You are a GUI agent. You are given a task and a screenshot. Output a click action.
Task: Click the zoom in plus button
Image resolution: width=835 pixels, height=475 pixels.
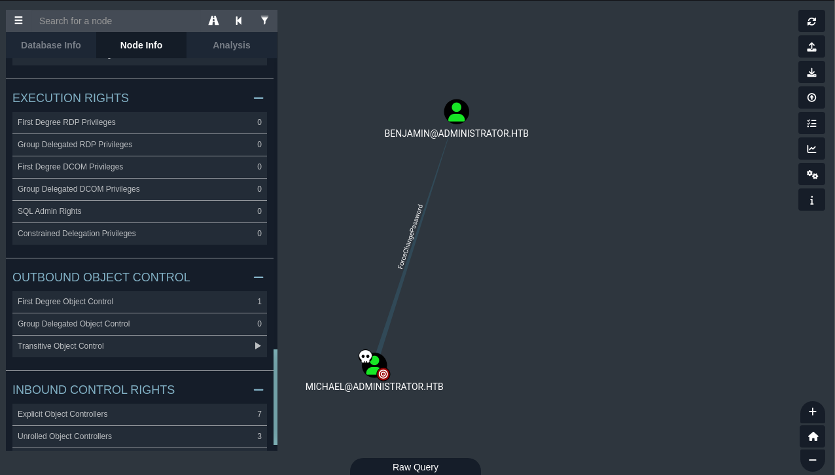pos(813,412)
